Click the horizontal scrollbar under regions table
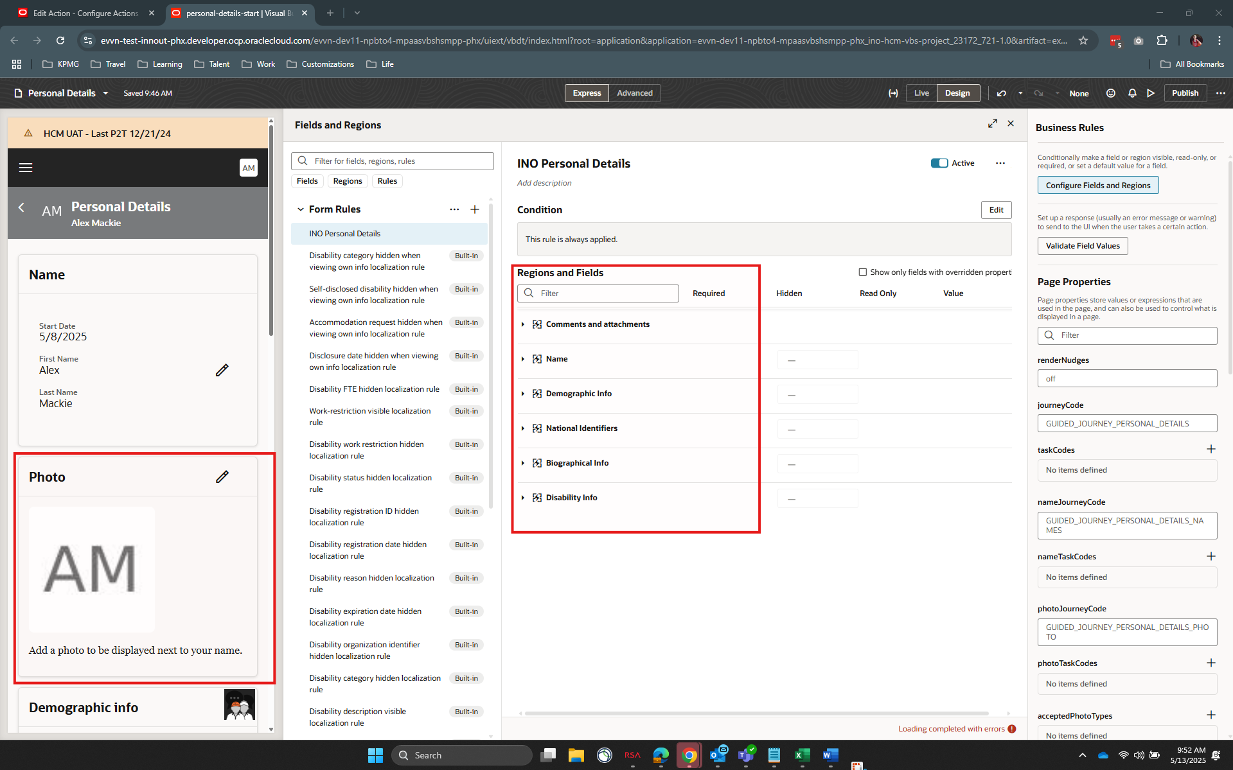This screenshot has width=1233, height=770. point(756,713)
